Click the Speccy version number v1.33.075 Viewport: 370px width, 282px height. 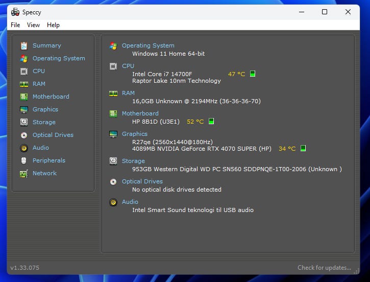pos(25,268)
